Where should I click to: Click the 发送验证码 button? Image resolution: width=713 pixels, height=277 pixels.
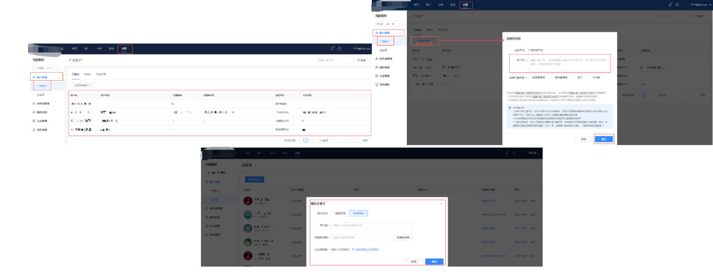[x=403, y=237]
